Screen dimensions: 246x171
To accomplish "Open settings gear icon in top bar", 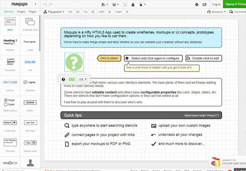I will point(197,4).
